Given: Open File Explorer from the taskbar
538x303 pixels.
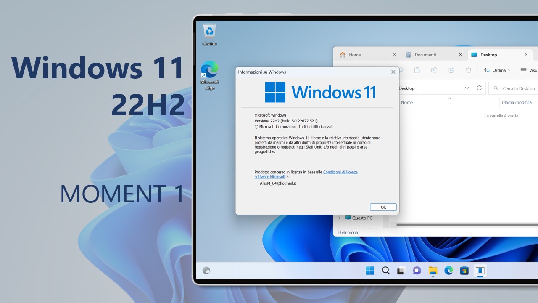Looking at the screenshot, I should [x=433, y=271].
